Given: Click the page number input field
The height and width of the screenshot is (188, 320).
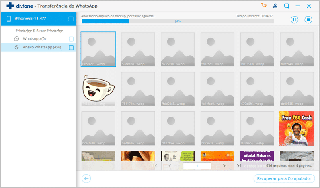Looking at the screenshot, I should (197, 166).
